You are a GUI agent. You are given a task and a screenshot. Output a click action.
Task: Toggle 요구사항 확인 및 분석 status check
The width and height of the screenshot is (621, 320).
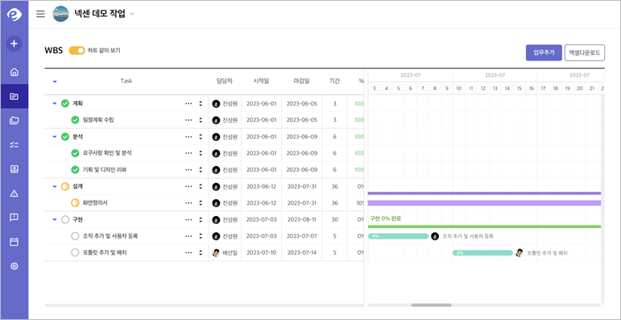pyautogui.click(x=75, y=153)
